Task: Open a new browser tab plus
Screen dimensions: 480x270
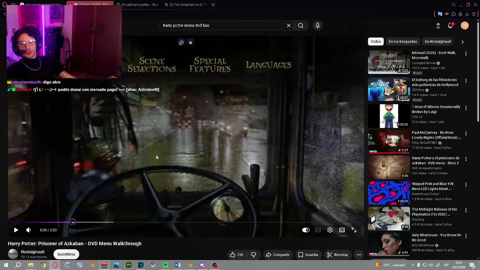Action: coord(213,4)
